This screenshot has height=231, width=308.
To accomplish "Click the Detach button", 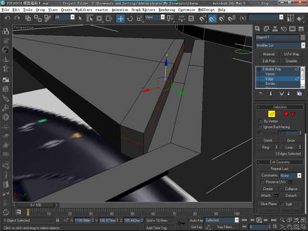I will pos(291,195).
